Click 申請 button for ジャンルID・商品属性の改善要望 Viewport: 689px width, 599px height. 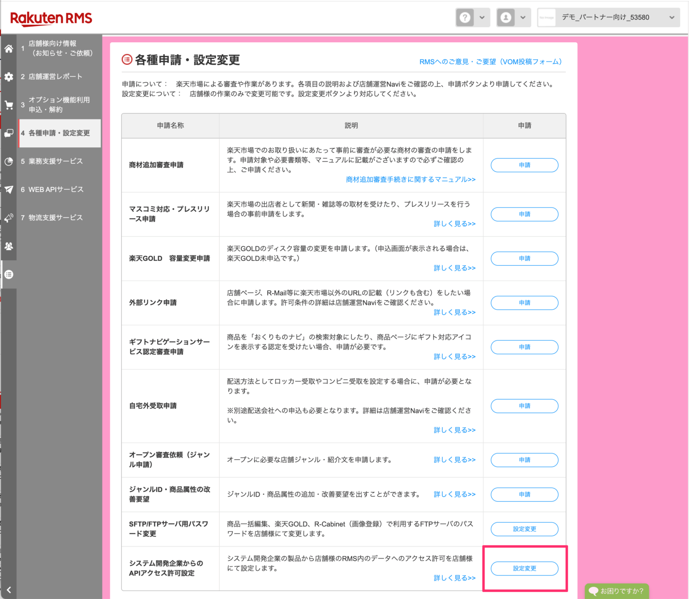pyautogui.click(x=525, y=494)
